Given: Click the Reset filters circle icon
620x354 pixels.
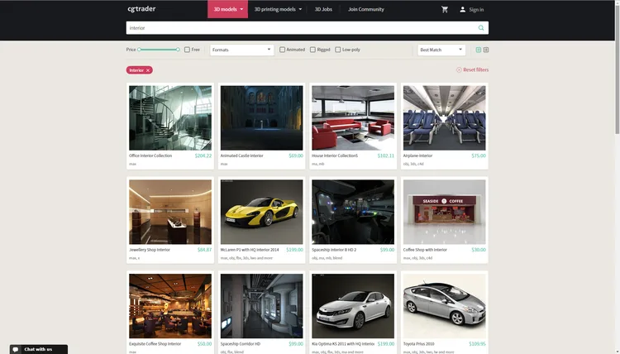Looking at the screenshot, I should tap(459, 70).
